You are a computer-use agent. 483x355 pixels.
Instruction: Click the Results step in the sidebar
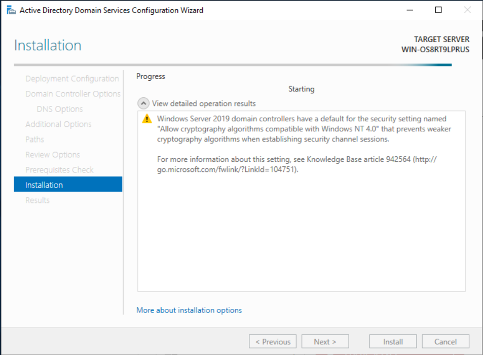tap(38, 200)
